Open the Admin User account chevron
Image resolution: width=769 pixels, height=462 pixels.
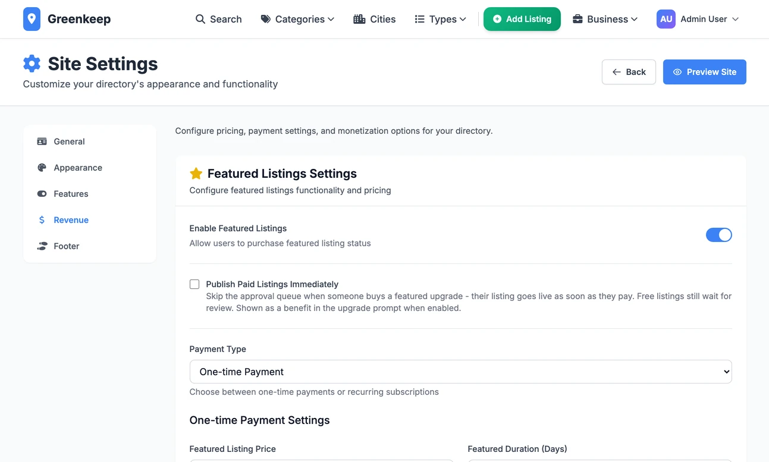(x=736, y=20)
